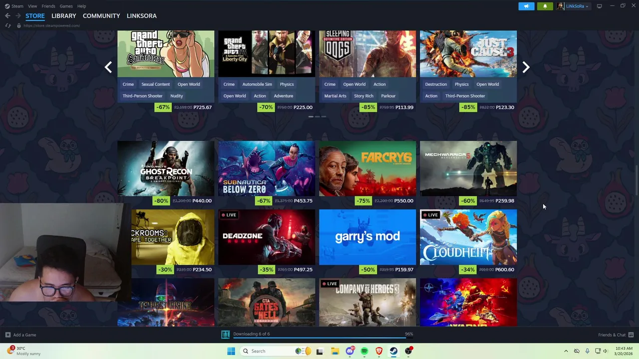This screenshot has width=639, height=359.
Task: Click the Destruction tag under Just Cause 3
Action: click(436, 84)
